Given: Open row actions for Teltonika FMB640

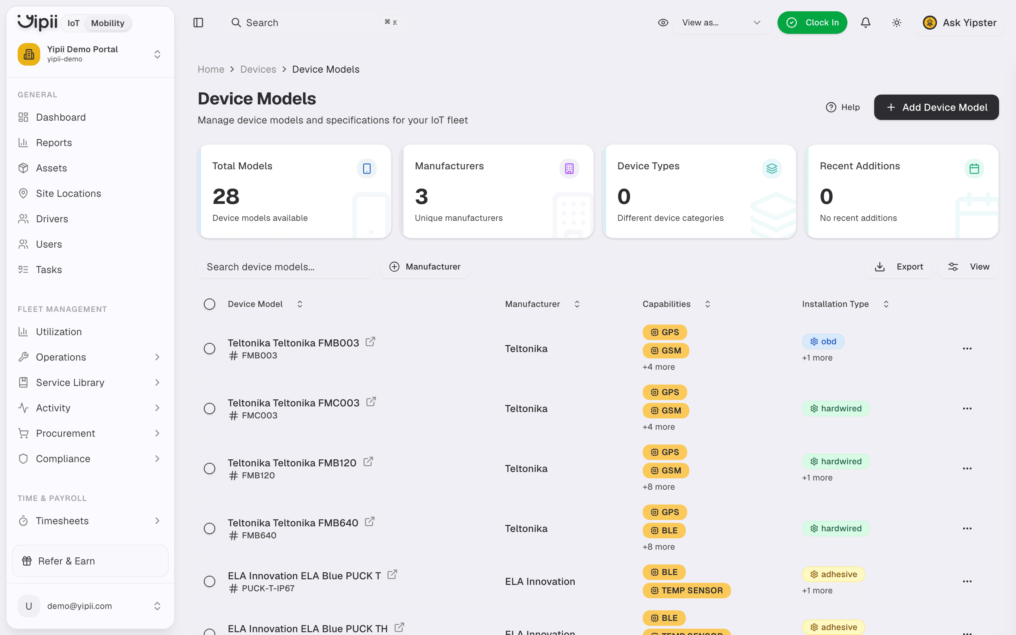Looking at the screenshot, I should click(967, 528).
